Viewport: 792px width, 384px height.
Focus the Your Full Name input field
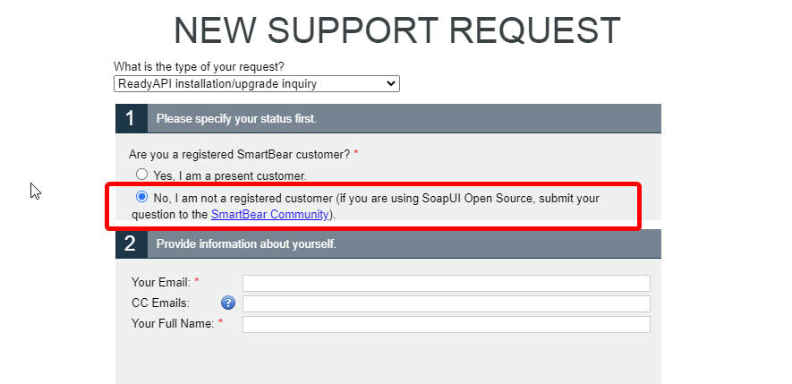pos(446,324)
